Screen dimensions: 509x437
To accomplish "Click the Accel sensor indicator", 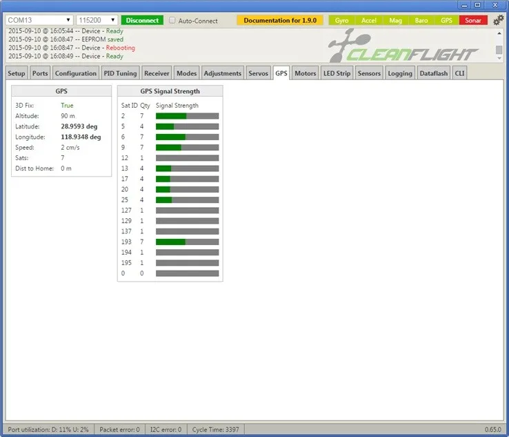I will pos(368,20).
